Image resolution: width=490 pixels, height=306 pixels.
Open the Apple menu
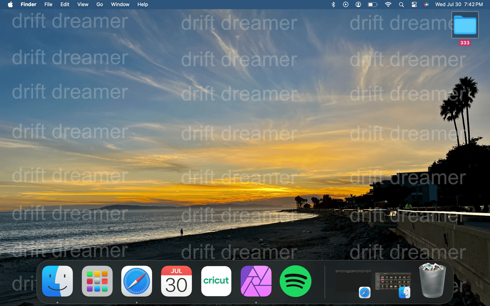coord(10,5)
